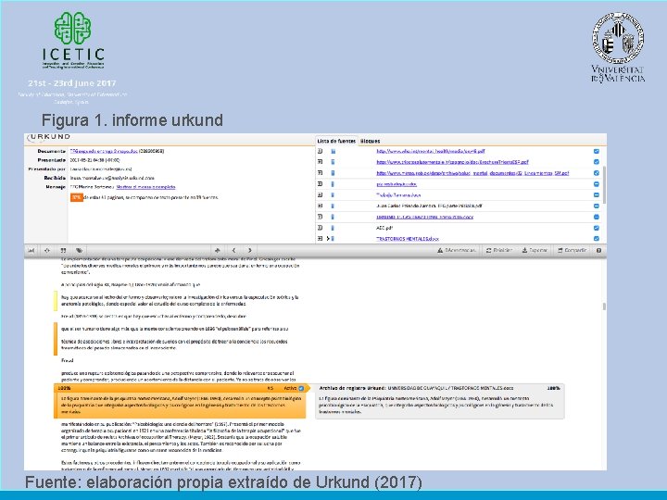Toggle checkbox for TRASTORNOS MENTALES.docx row

(596, 239)
